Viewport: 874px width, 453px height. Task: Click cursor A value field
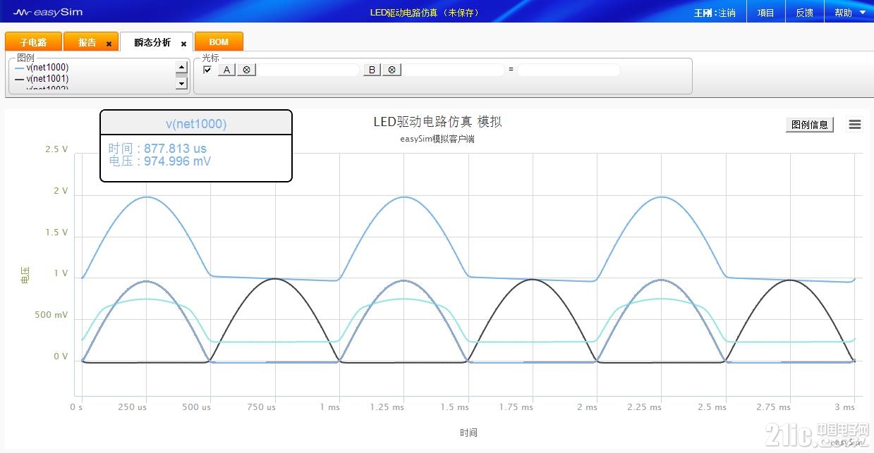(308, 70)
